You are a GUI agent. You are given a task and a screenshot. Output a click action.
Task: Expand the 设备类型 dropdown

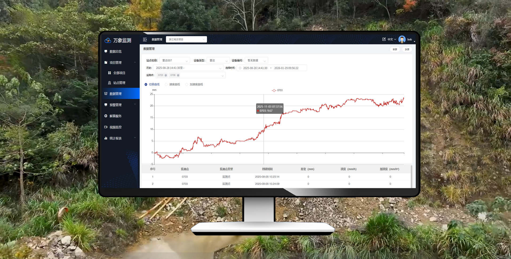218,60
